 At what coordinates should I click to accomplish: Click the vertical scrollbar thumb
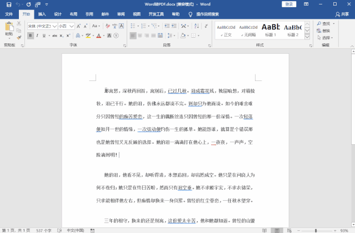point(353,99)
